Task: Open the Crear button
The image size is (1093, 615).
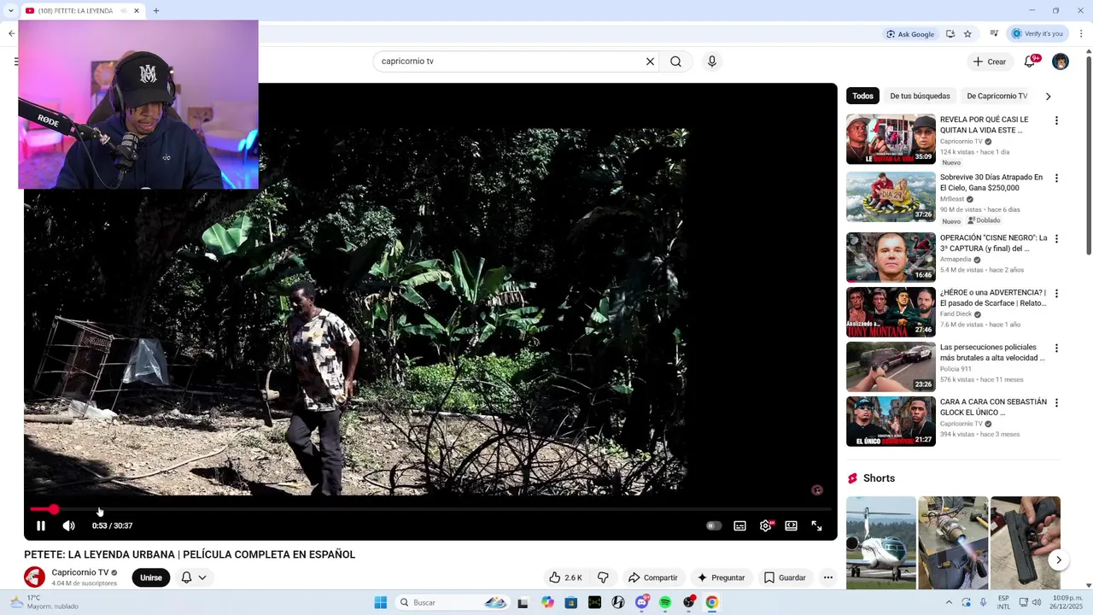Action: tap(990, 61)
